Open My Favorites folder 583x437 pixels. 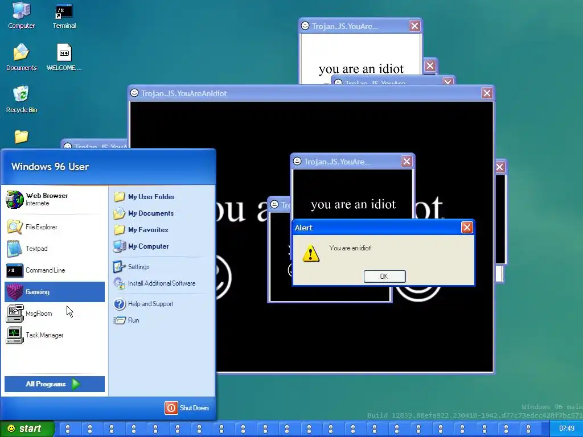pyautogui.click(x=141, y=230)
